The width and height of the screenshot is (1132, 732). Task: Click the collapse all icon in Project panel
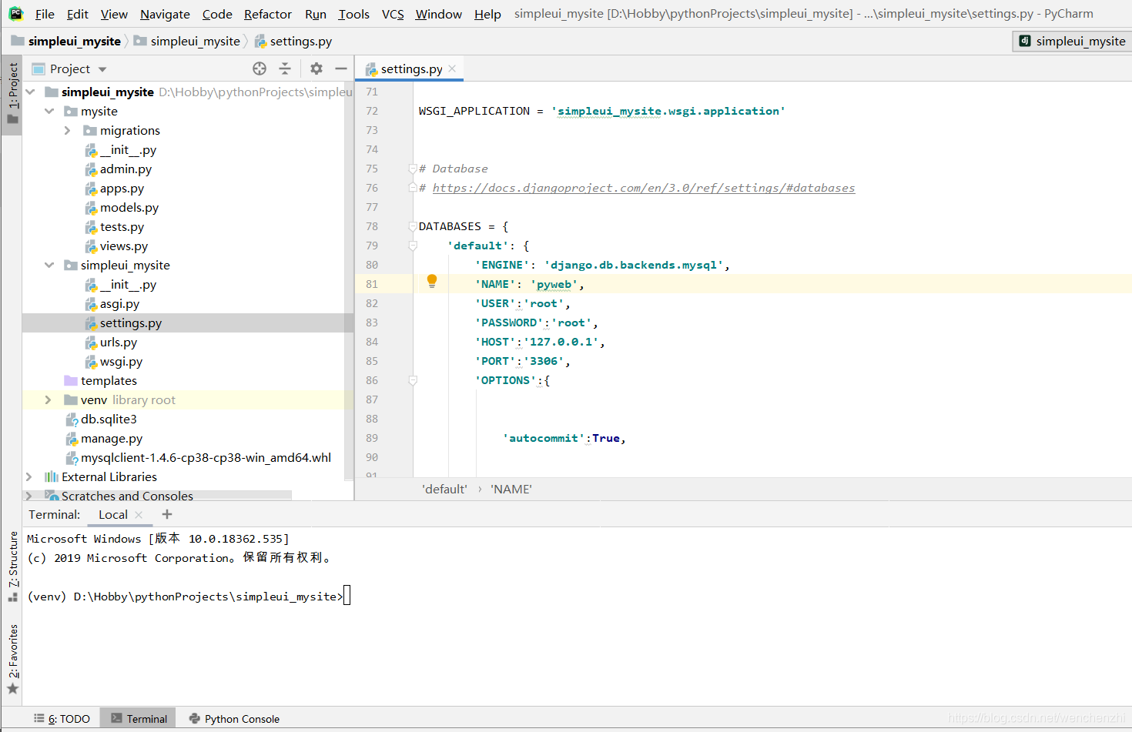(x=285, y=69)
